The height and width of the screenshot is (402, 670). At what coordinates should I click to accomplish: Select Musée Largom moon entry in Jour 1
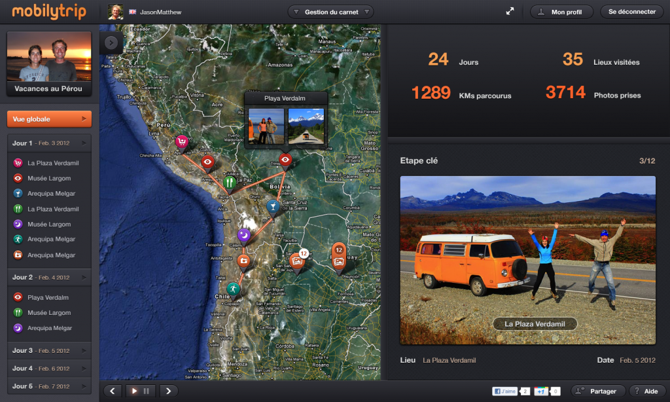click(x=42, y=224)
